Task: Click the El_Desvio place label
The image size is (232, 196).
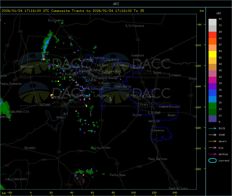Action: (x=60, y=98)
